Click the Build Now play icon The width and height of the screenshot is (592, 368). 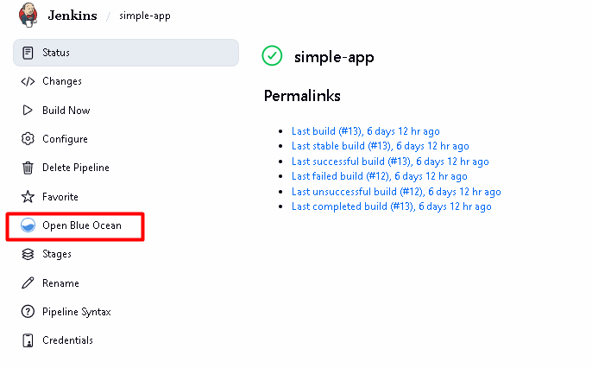[x=28, y=111]
